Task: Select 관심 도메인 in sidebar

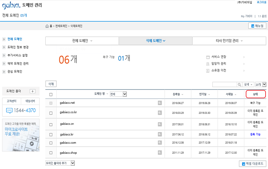Action: tap(15, 72)
